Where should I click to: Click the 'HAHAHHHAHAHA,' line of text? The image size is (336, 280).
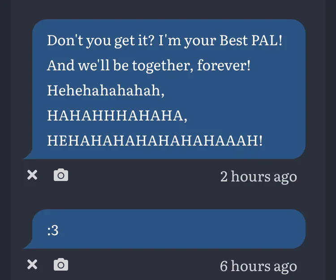pyautogui.click(x=117, y=116)
